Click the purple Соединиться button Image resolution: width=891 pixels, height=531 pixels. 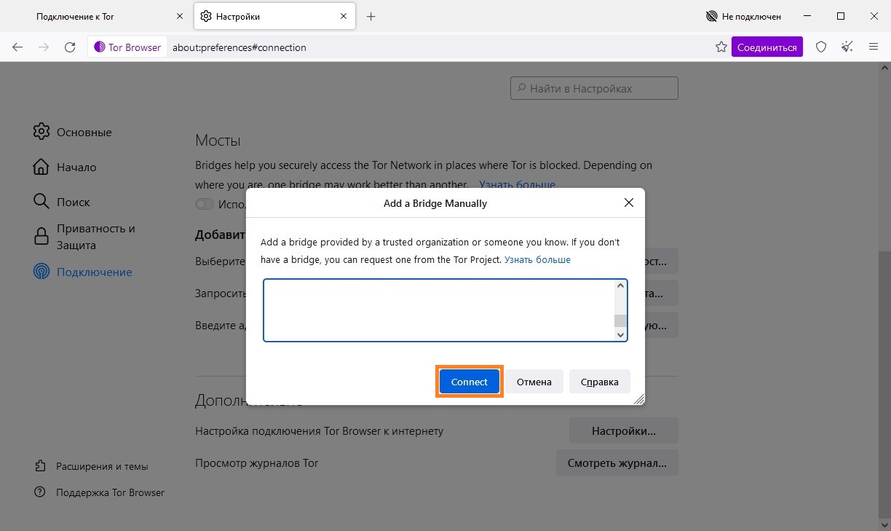coord(767,47)
